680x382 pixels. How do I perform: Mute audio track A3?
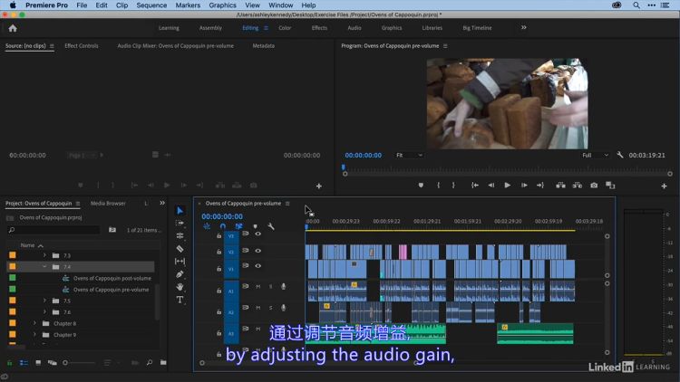258,329
